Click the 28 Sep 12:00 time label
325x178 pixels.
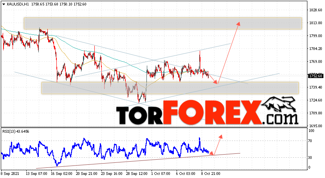click(x=137, y=174)
